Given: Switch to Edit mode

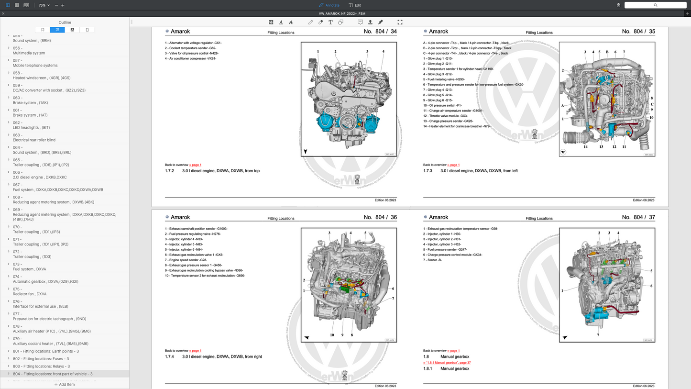Looking at the screenshot, I should click(355, 5).
